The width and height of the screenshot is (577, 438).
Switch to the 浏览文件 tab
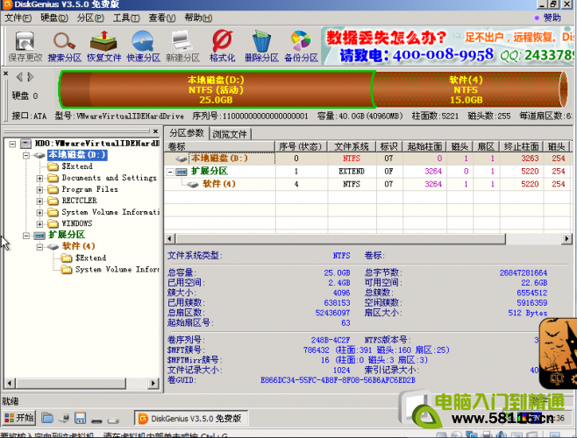point(230,134)
